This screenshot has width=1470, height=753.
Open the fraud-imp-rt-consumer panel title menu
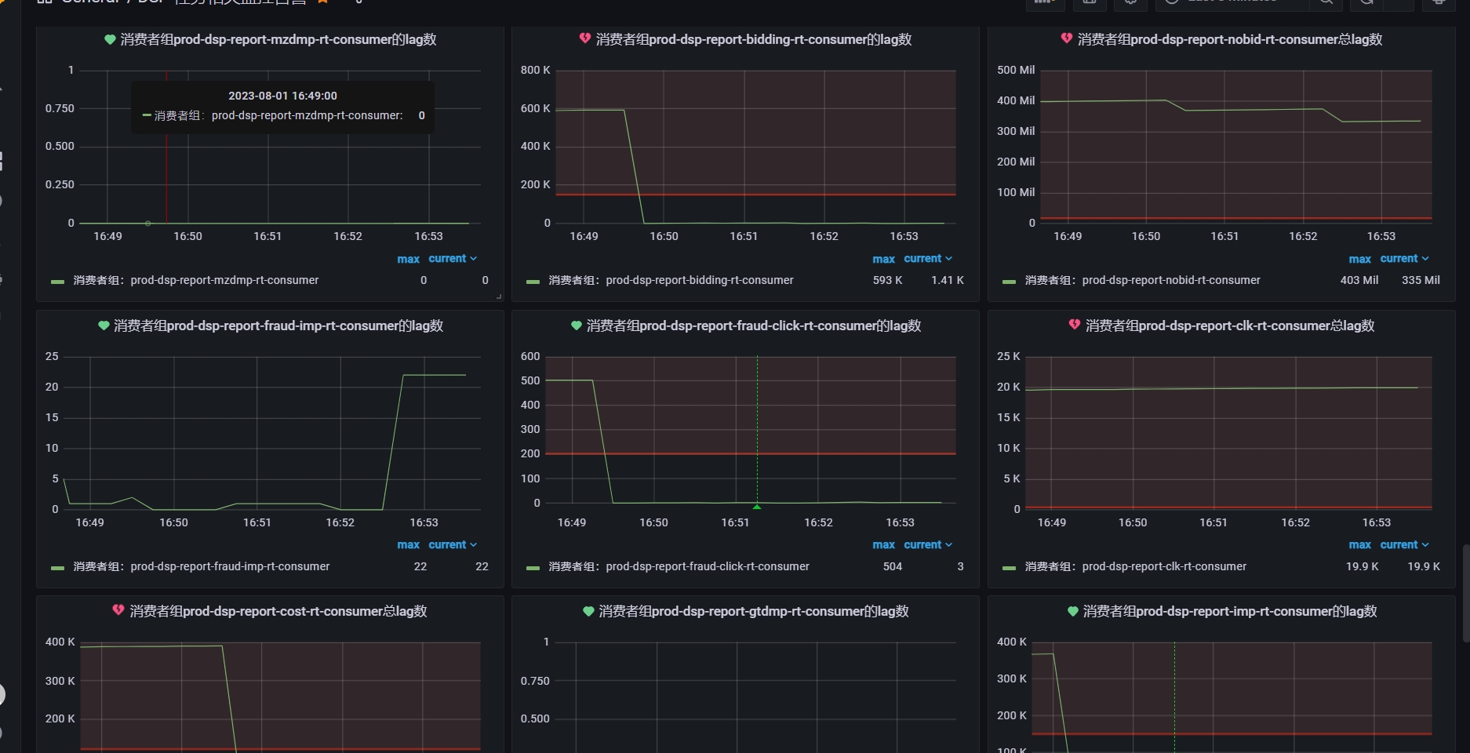tap(278, 326)
